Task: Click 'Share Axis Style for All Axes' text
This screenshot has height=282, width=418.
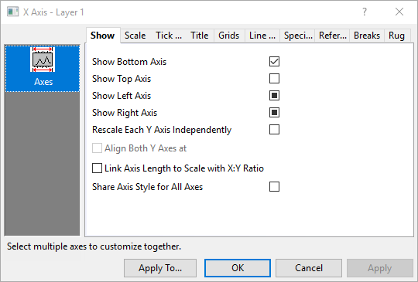Action: tap(147, 187)
